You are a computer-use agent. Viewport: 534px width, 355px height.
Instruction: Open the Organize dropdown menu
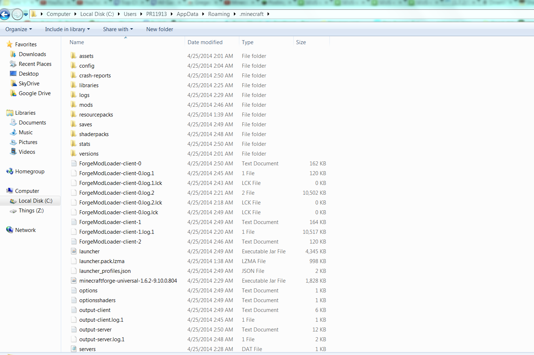(x=19, y=29)
